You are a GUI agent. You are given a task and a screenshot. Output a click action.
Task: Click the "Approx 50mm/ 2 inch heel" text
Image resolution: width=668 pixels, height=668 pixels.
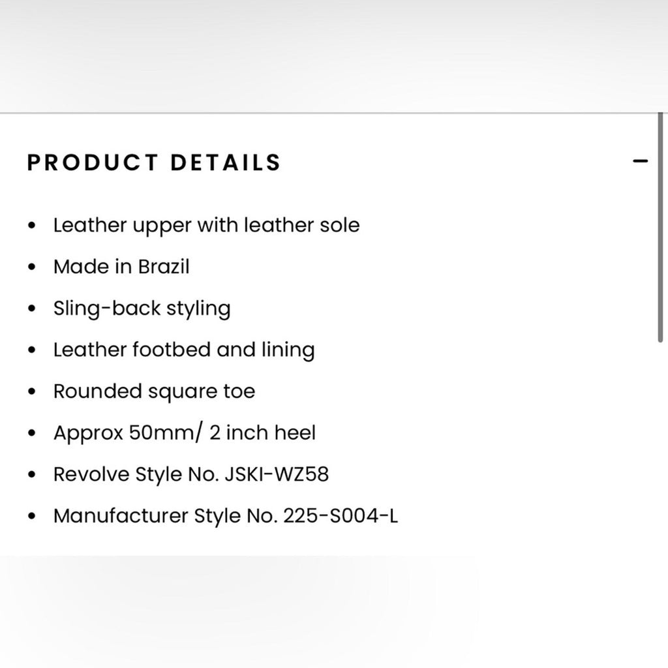(x=185, y=433)
